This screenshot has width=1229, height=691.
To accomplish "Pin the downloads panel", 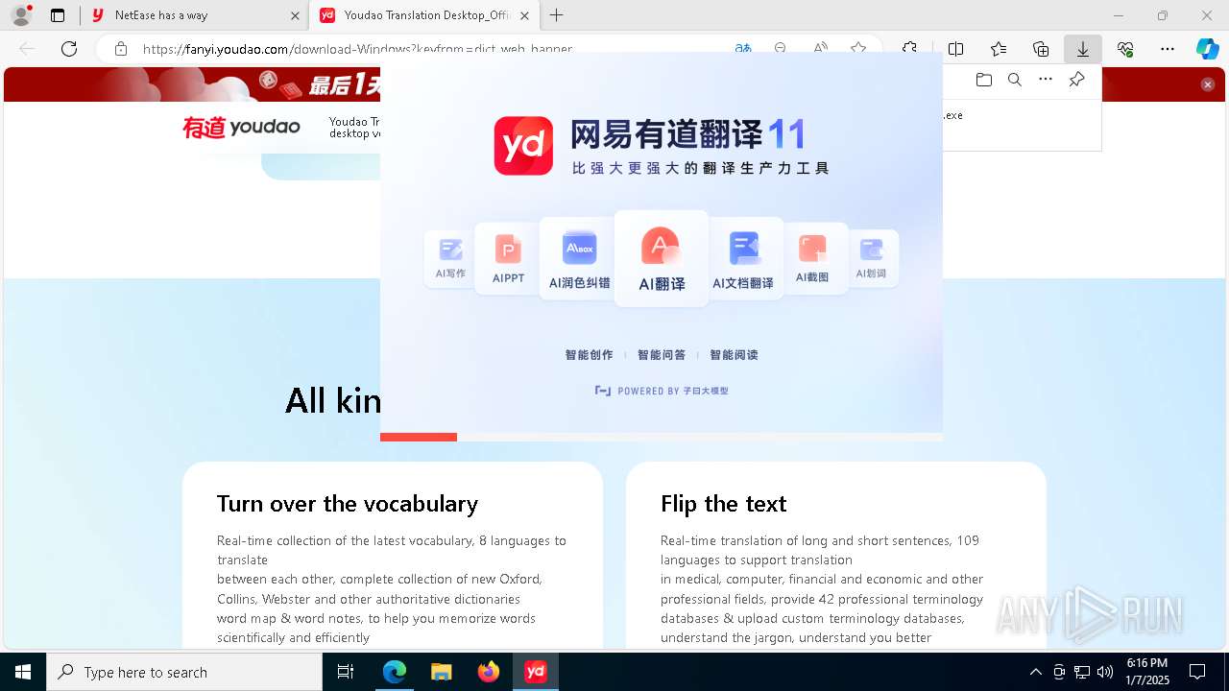I will click(1076, 80).
